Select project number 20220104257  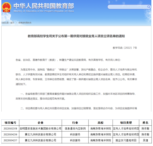pos(10,140)
